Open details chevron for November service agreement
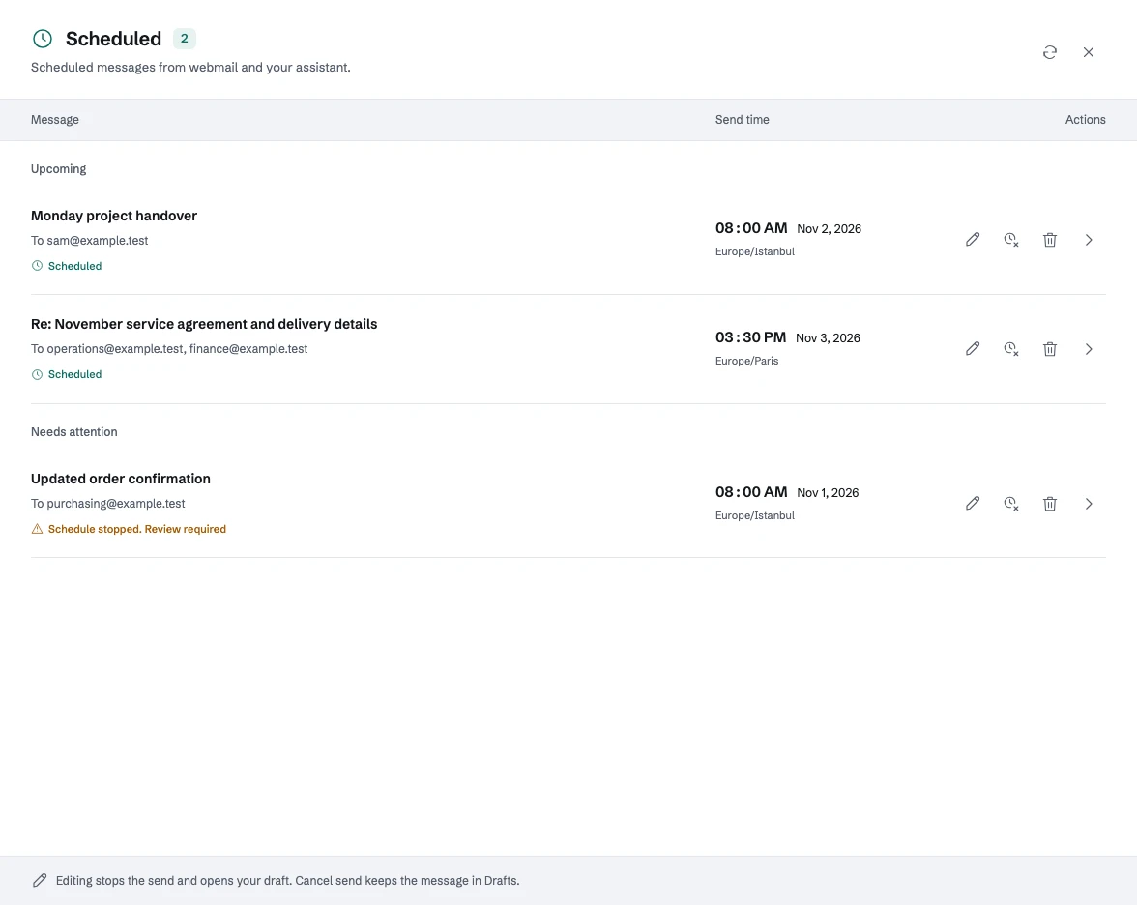The width and height of the screenshot is (1137, 905). (1089, 349)
